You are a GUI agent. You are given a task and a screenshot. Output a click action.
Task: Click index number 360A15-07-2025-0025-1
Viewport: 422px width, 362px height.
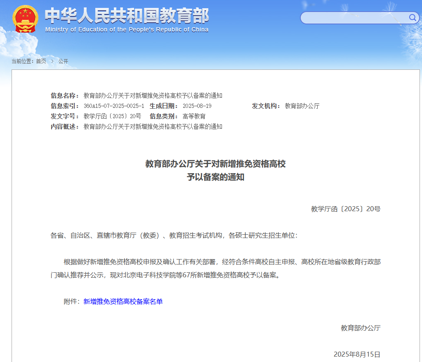[x=114, y=106]
